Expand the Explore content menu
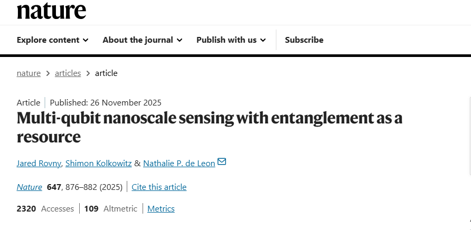The width and height of the screenshot is (471, 230). [x=52, y=40]
